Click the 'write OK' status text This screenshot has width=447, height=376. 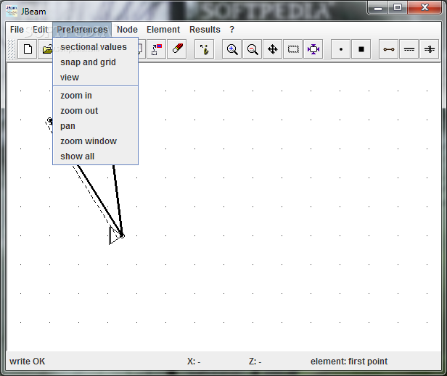[28, 362]
